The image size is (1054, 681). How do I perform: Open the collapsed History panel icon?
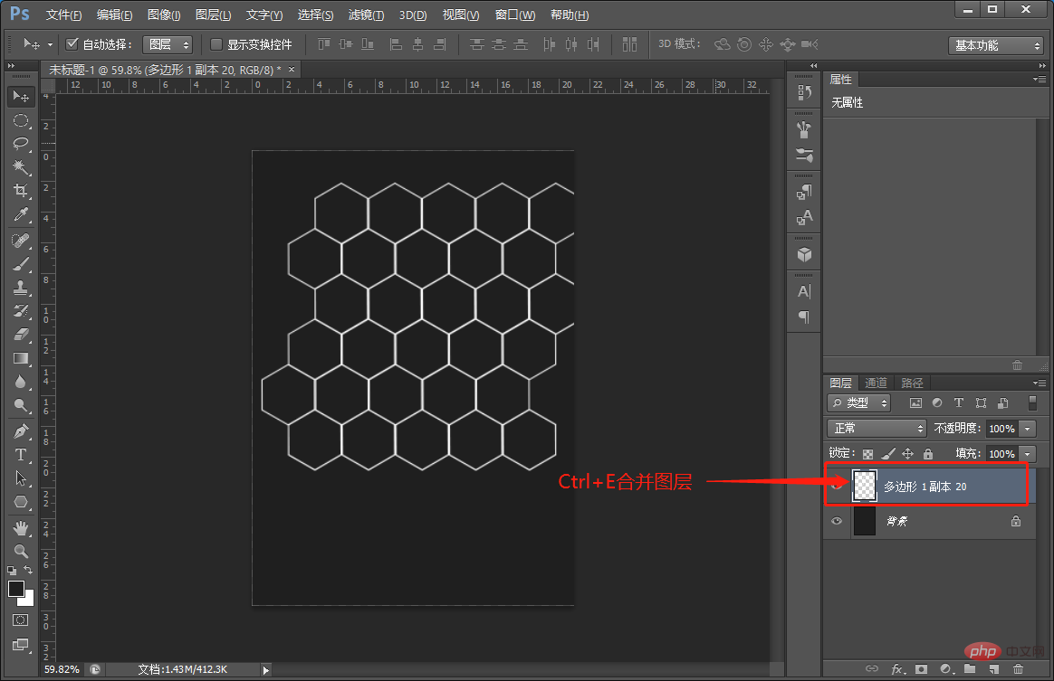804,92
